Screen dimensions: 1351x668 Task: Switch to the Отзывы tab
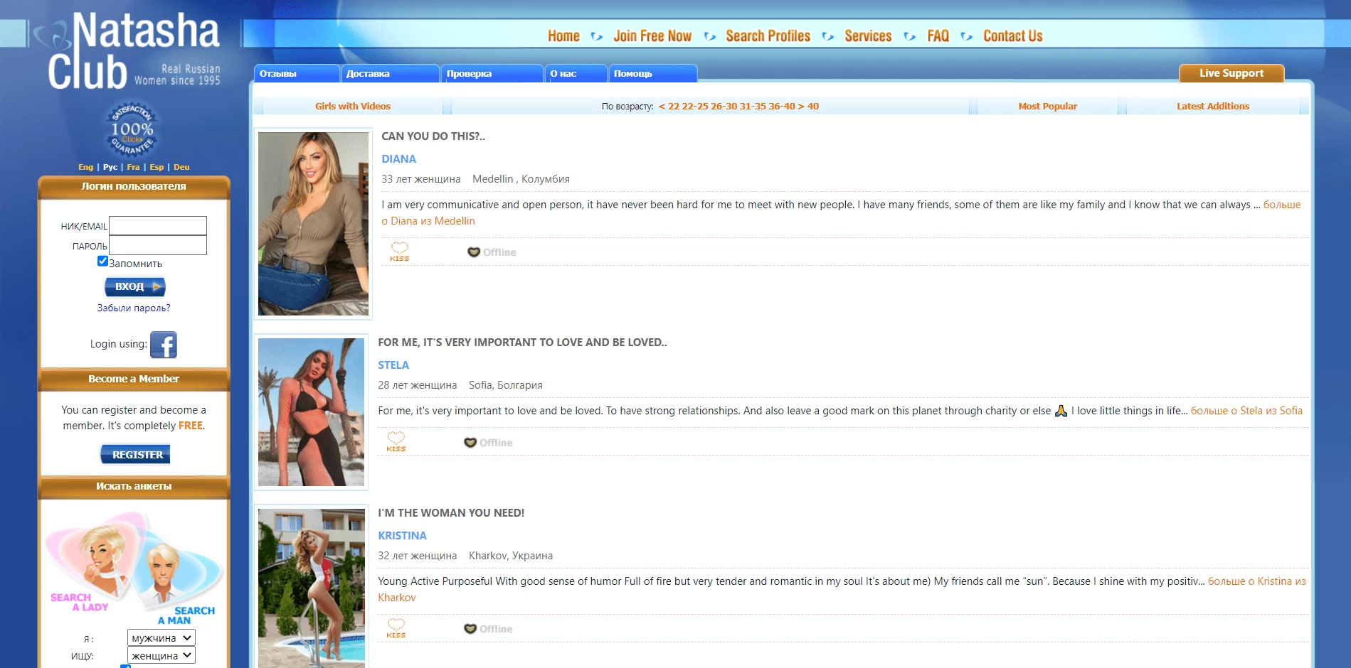click(297, 73)
